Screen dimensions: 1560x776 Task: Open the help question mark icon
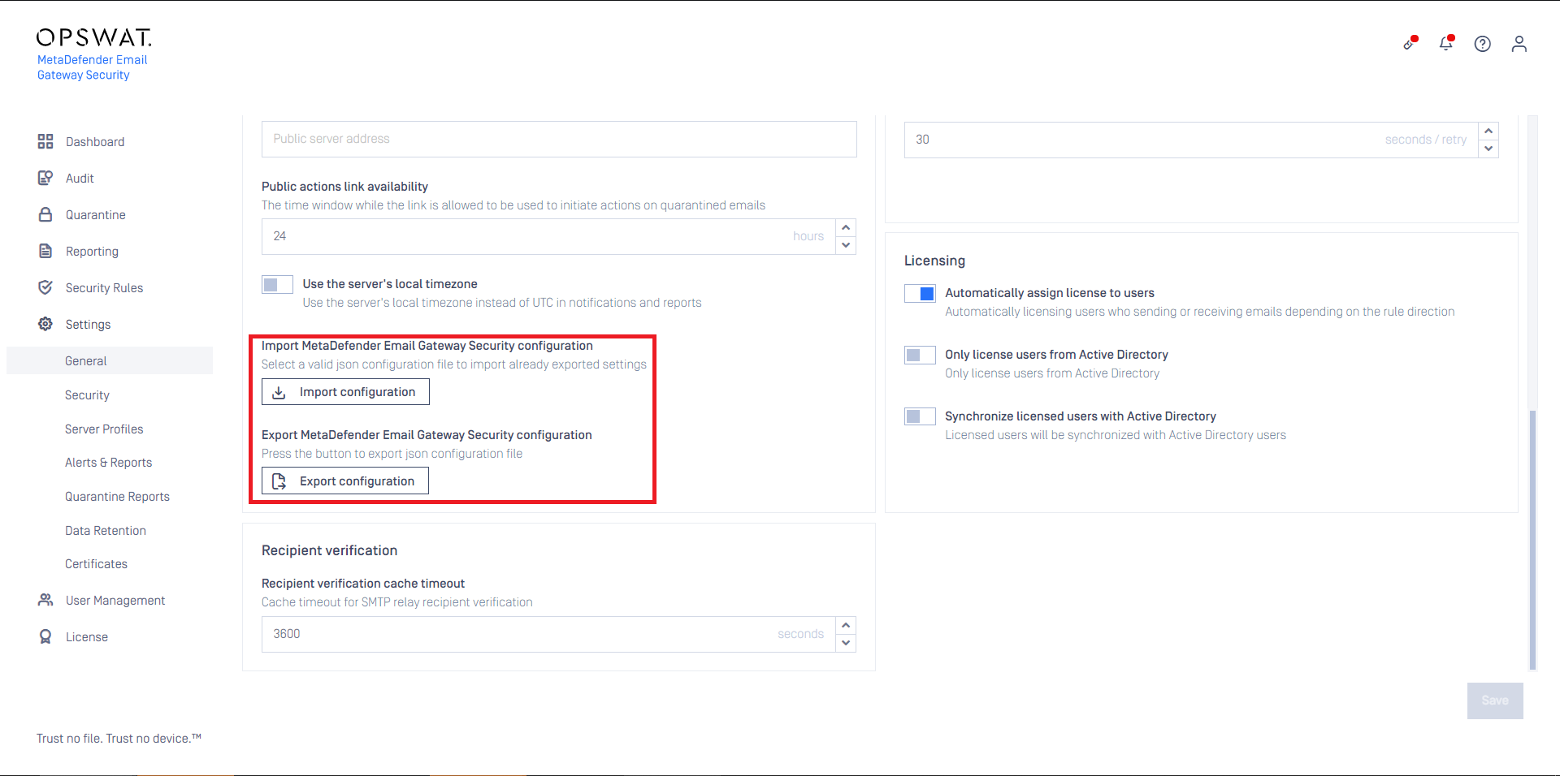[1483, 44]
